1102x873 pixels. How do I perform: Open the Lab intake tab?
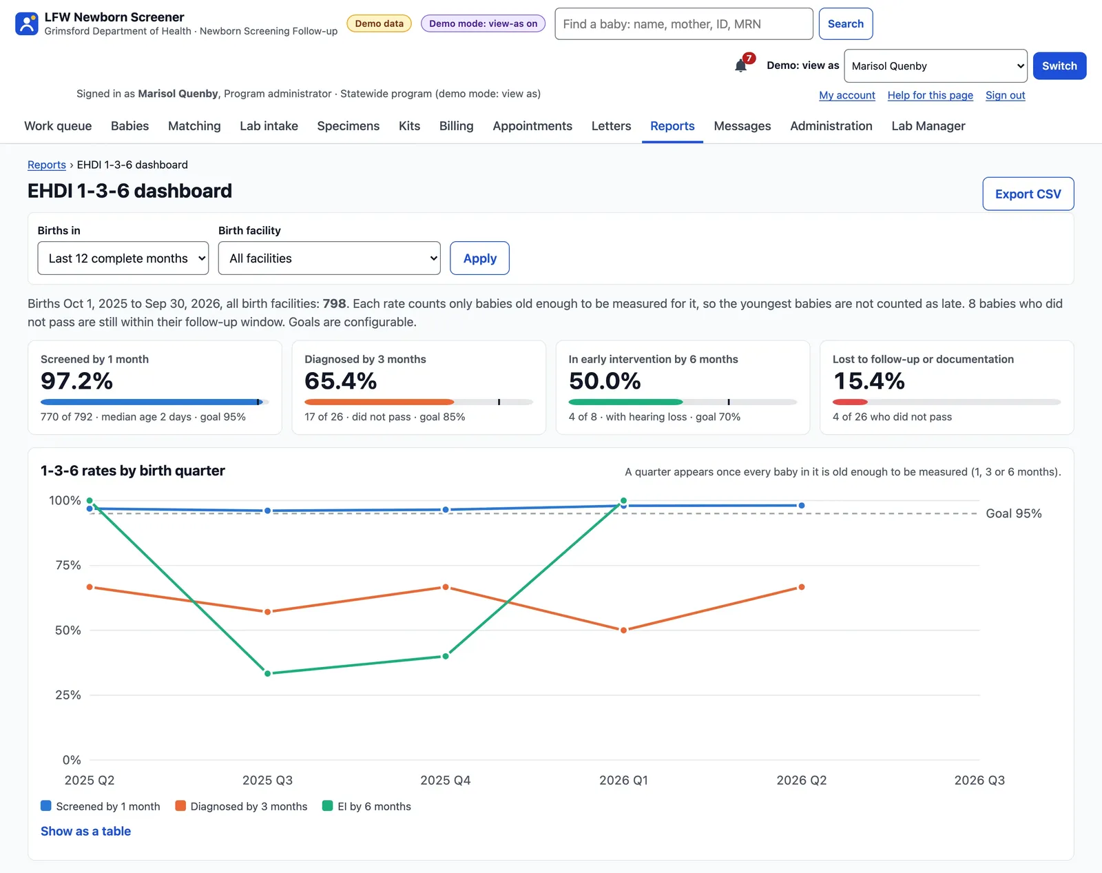[x=269, y=126]
